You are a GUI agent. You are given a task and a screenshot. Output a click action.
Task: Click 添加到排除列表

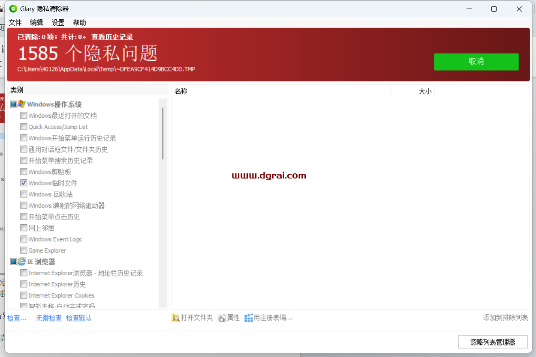[506, 318]
